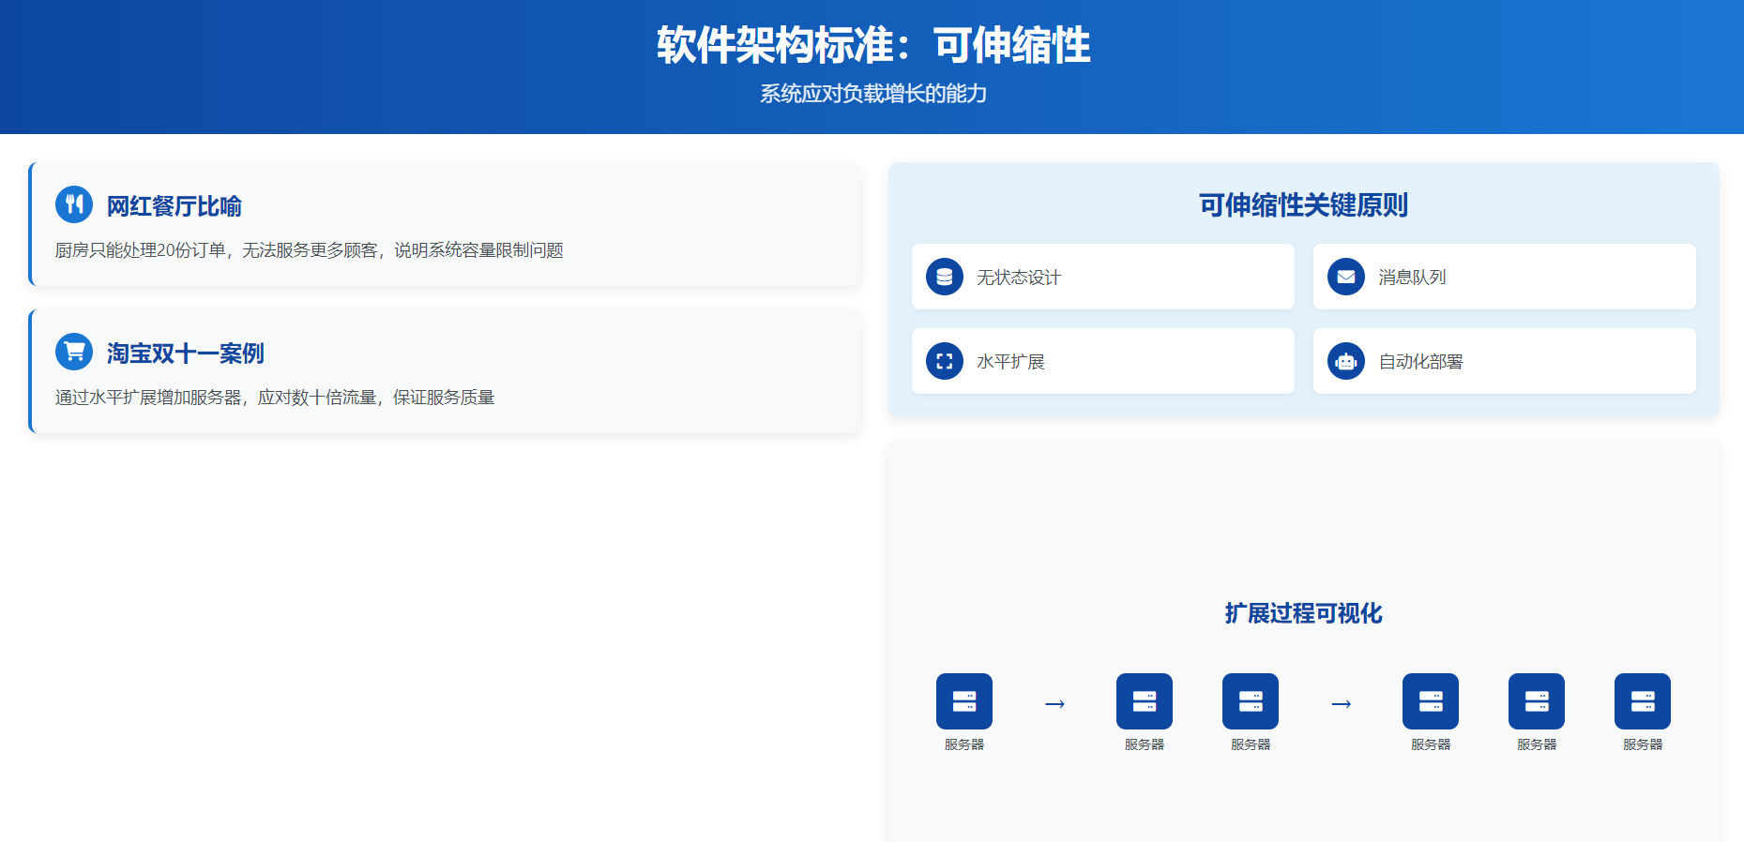Click the last server icon in the three-server group

(x=1643, y=701)
